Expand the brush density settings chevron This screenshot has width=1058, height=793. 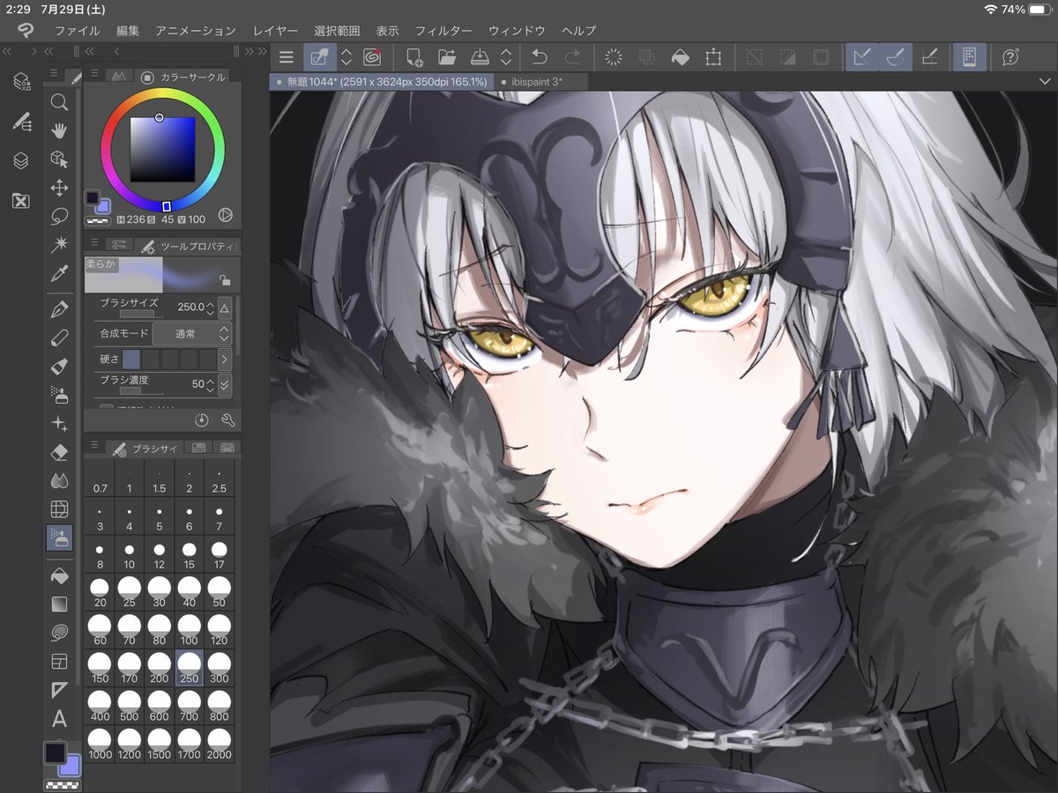click(224, 385)
